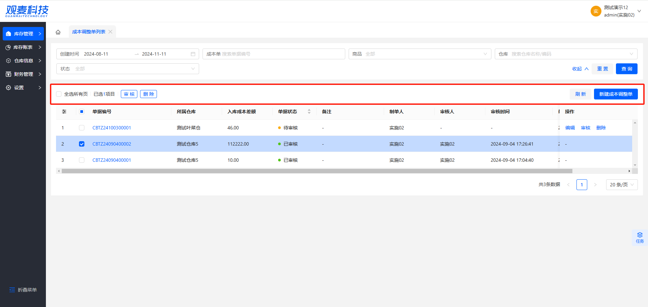Click the 观麦科技 logo

tap(27, 11)
